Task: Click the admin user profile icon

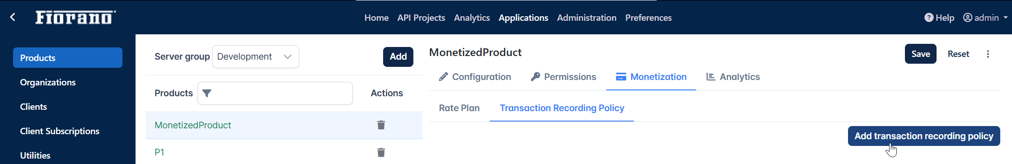Action: pyautogui.click(x=968, y=18)
